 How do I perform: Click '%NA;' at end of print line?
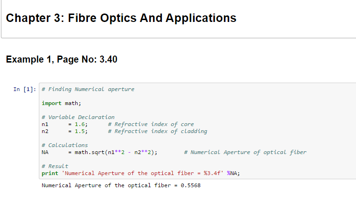point(233,173)
